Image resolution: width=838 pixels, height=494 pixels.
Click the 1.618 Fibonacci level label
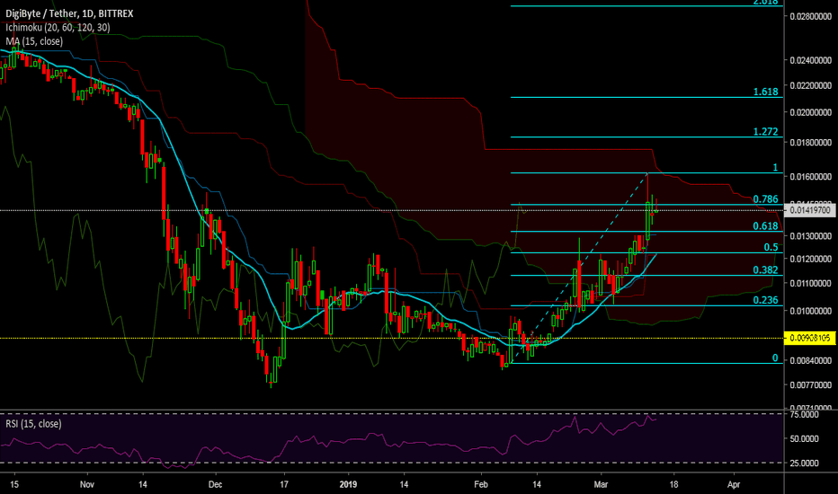click(765, 92)
